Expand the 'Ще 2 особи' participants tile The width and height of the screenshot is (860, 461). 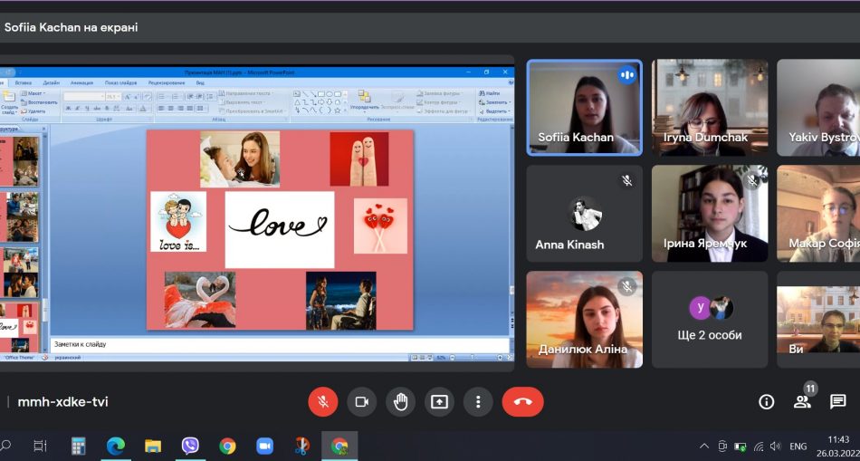[710, 319]
